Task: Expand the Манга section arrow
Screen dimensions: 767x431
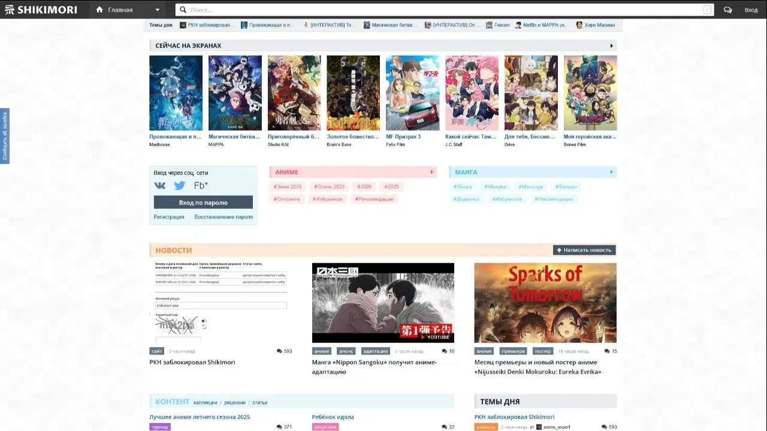Action: coord(611,172)
